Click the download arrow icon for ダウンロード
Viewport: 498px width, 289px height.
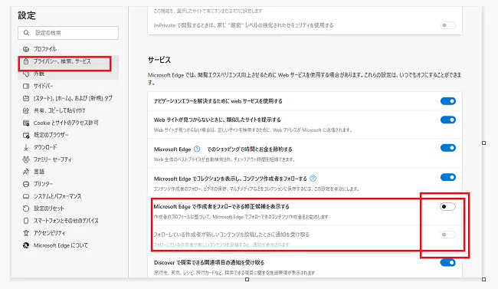pyautogui.click(x=26, y=147)
